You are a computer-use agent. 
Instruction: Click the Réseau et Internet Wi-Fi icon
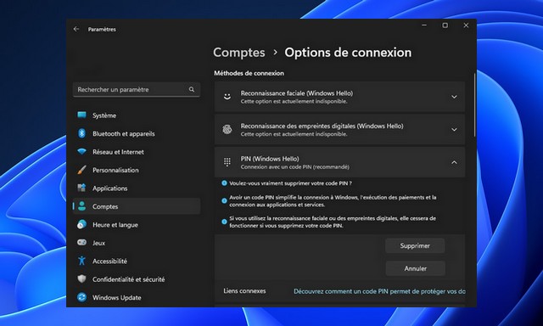point(81,152)
